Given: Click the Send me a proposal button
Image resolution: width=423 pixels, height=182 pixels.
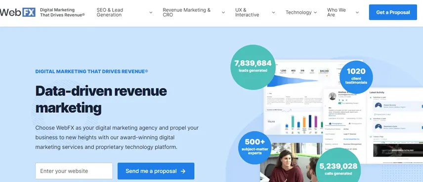Looking at the screenshot, I should (x=156, y=171).
